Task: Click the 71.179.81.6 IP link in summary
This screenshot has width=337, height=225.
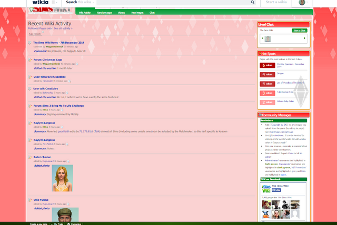Action: click(86, 131)
